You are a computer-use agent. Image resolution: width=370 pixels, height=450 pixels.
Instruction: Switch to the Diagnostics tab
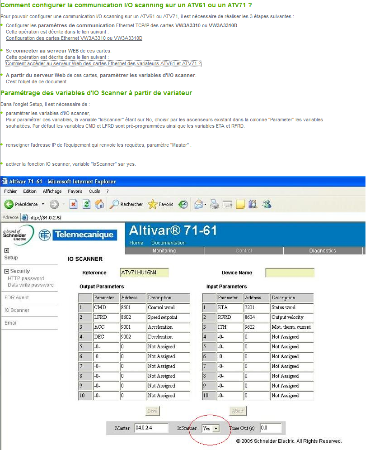323,251
